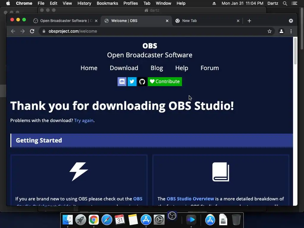Image resolution: width=304 pixels, height=228 pixels.
Task: Open System Preferences from the Dock
Action: click(x=159, y=220)
